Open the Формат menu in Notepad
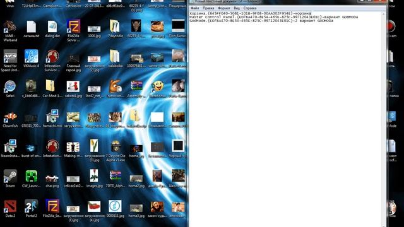The height and width of the screenshot is (227, 404). pos(224,8)
